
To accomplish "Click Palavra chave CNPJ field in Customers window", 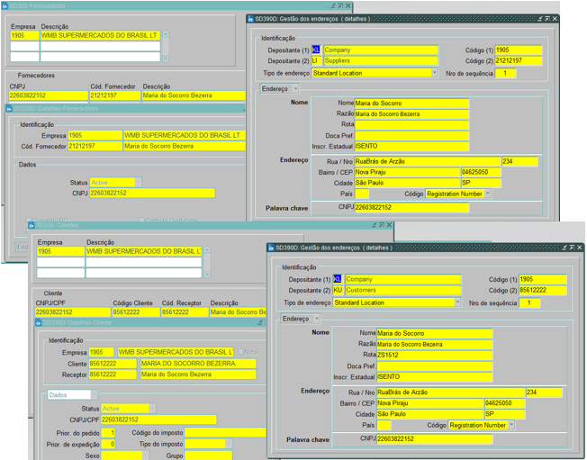I will 435,438.
